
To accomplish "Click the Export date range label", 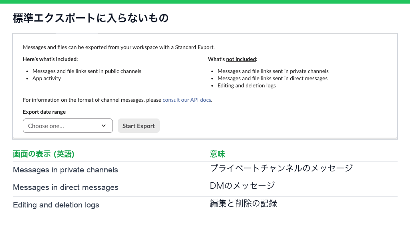I will [44, 112].
